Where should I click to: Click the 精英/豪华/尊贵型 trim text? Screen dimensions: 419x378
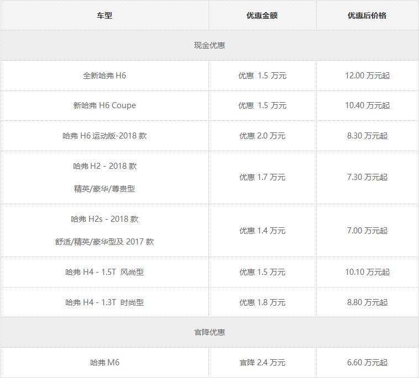[x=104, y=189]
